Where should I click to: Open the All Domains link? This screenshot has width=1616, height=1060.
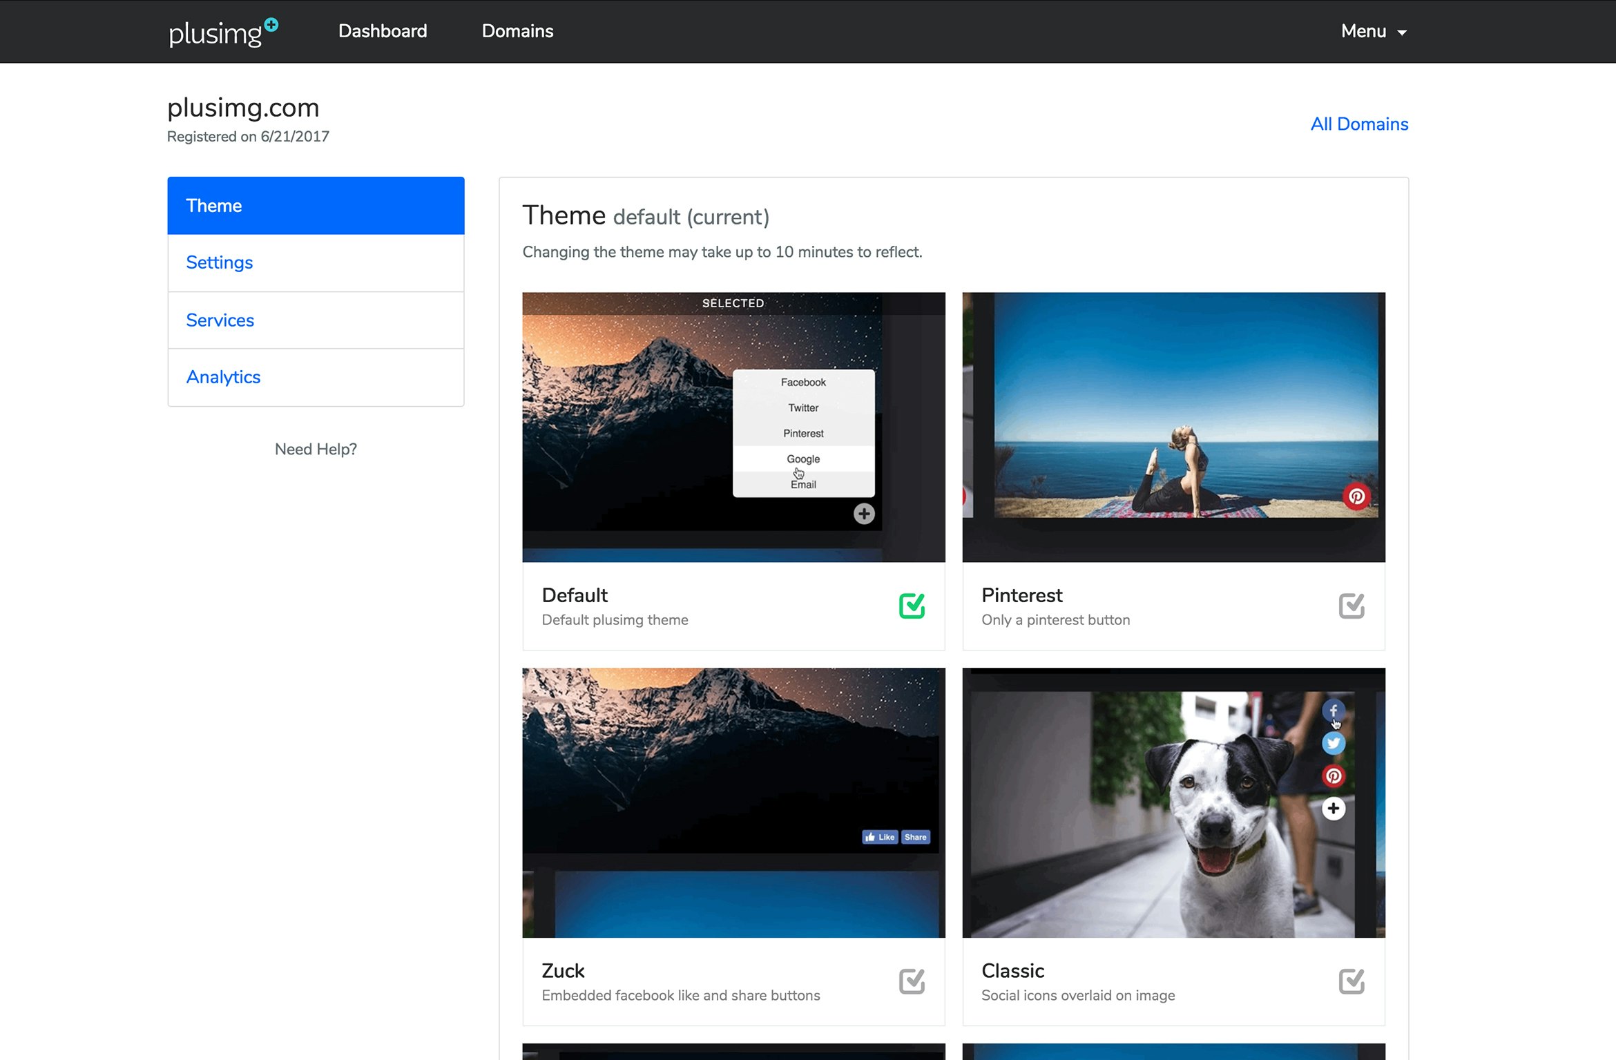[x=1358, y=124]
